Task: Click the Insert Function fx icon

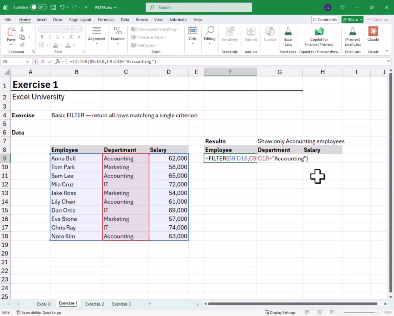Action: 58,62
